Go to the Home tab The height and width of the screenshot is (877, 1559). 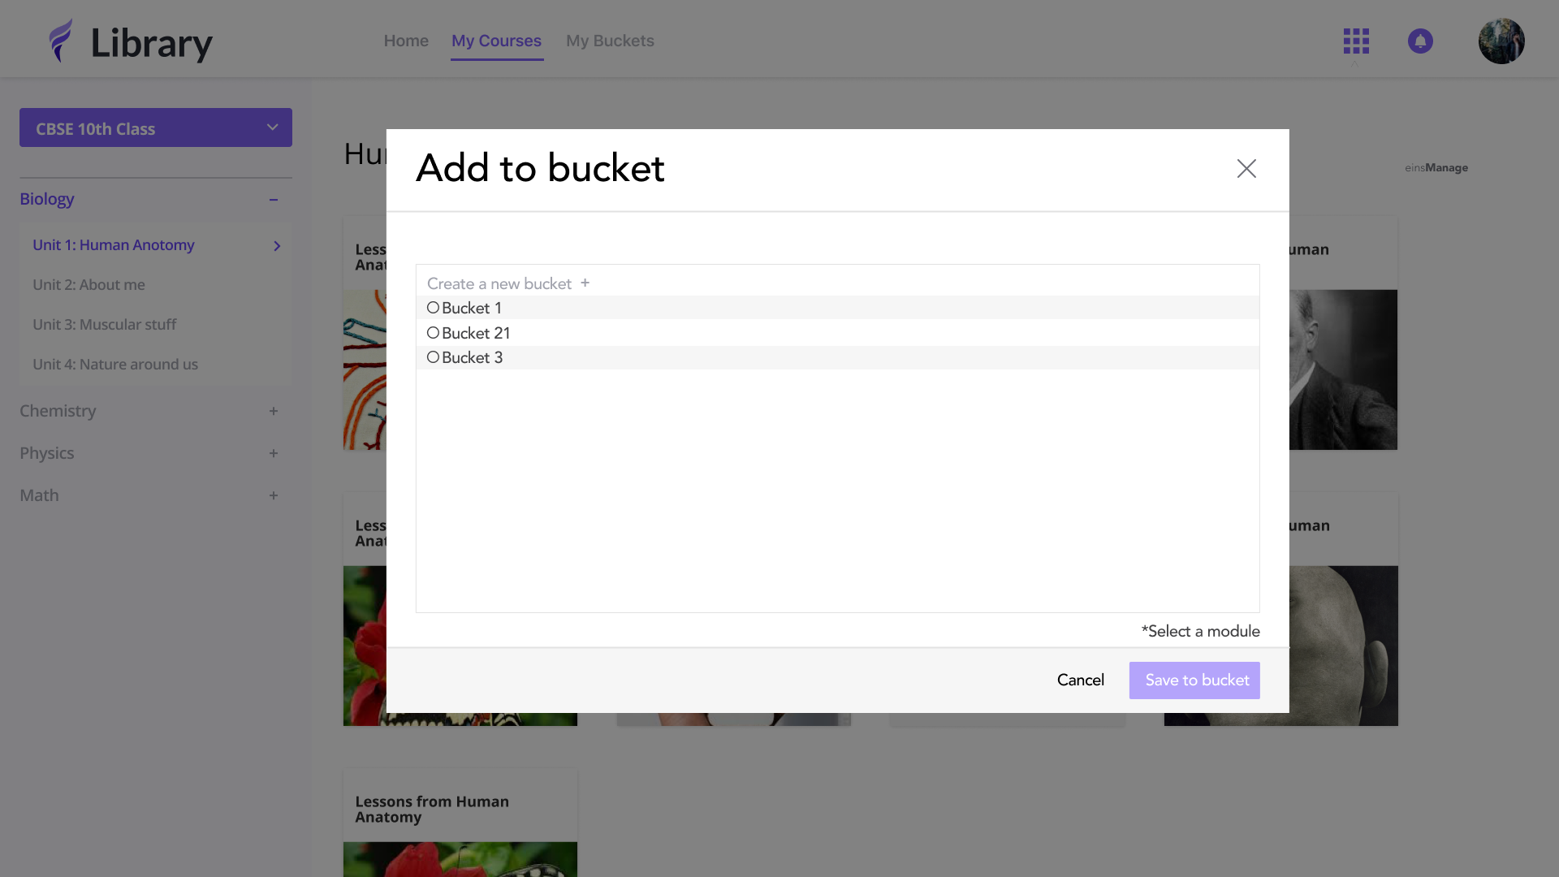(406, 41)
